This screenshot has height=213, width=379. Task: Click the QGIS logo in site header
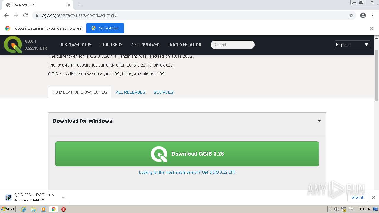(x=13, y=45)
